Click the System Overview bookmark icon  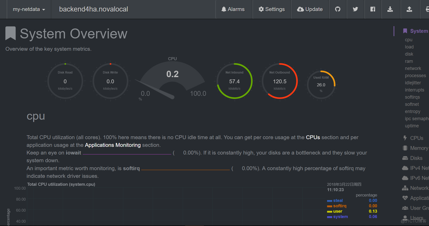coord(11,34)
